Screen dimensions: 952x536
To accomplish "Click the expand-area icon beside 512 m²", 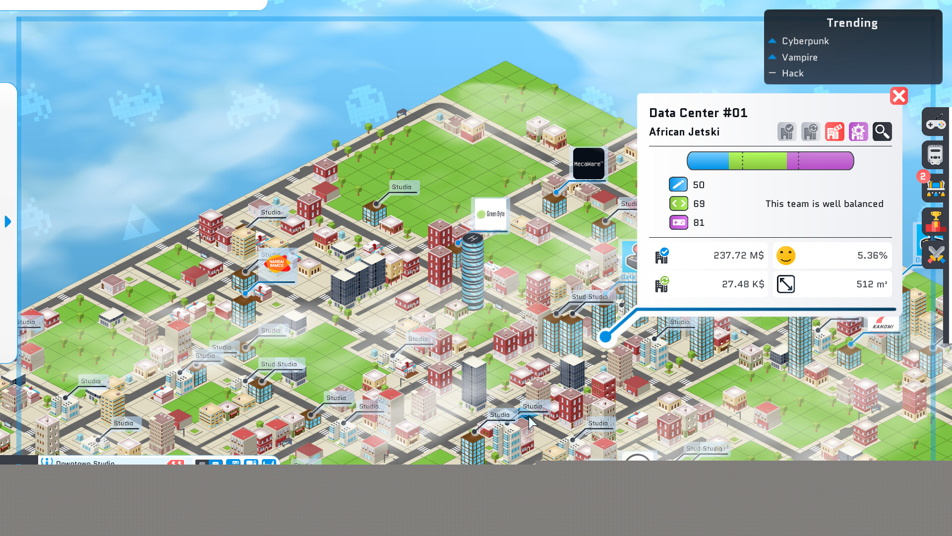I will click(785, 284).
